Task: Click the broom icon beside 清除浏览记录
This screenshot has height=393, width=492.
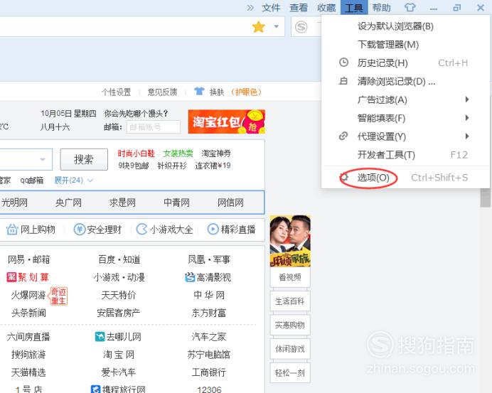Action: (x=343, y=81)
